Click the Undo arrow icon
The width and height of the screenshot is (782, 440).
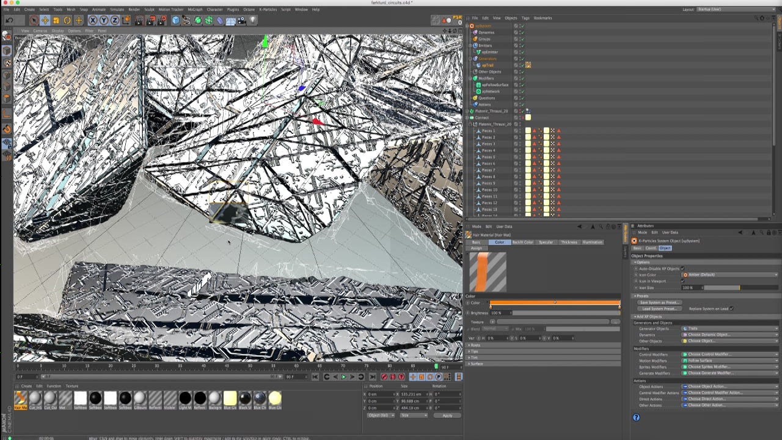9,20
